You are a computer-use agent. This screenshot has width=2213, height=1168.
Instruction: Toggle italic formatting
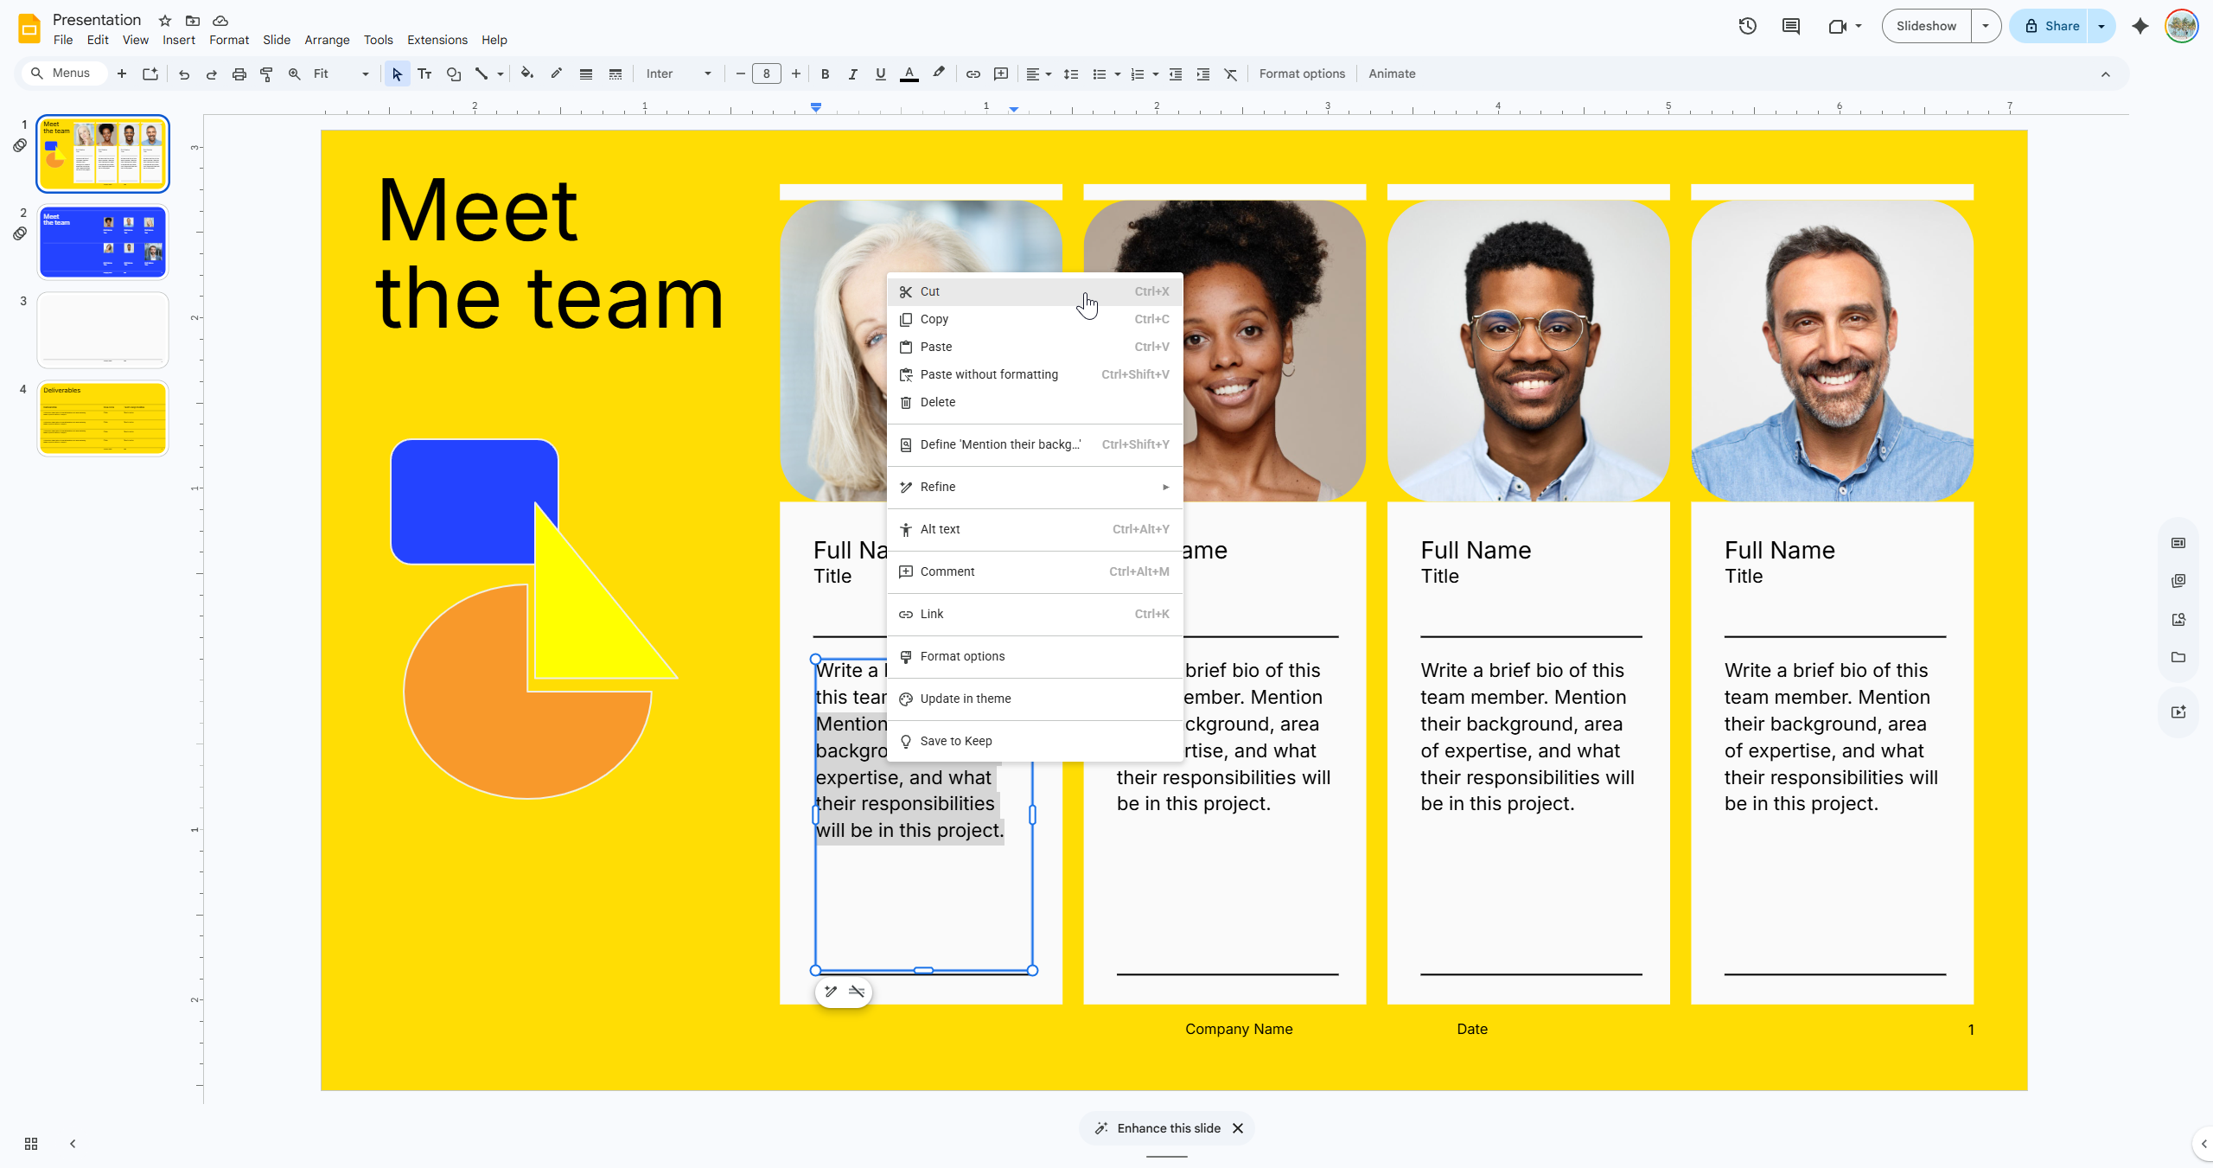853,74
